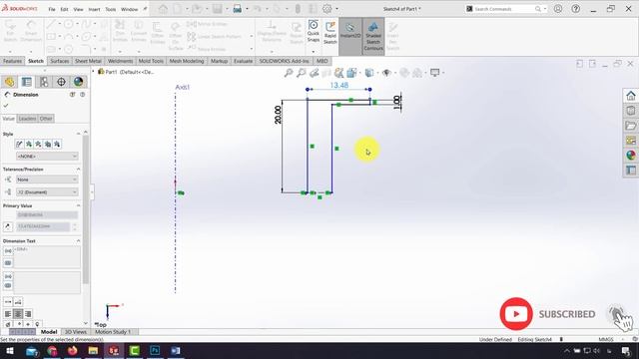
Task: Click the center justify text icon
Action: [x=18, y=314]
